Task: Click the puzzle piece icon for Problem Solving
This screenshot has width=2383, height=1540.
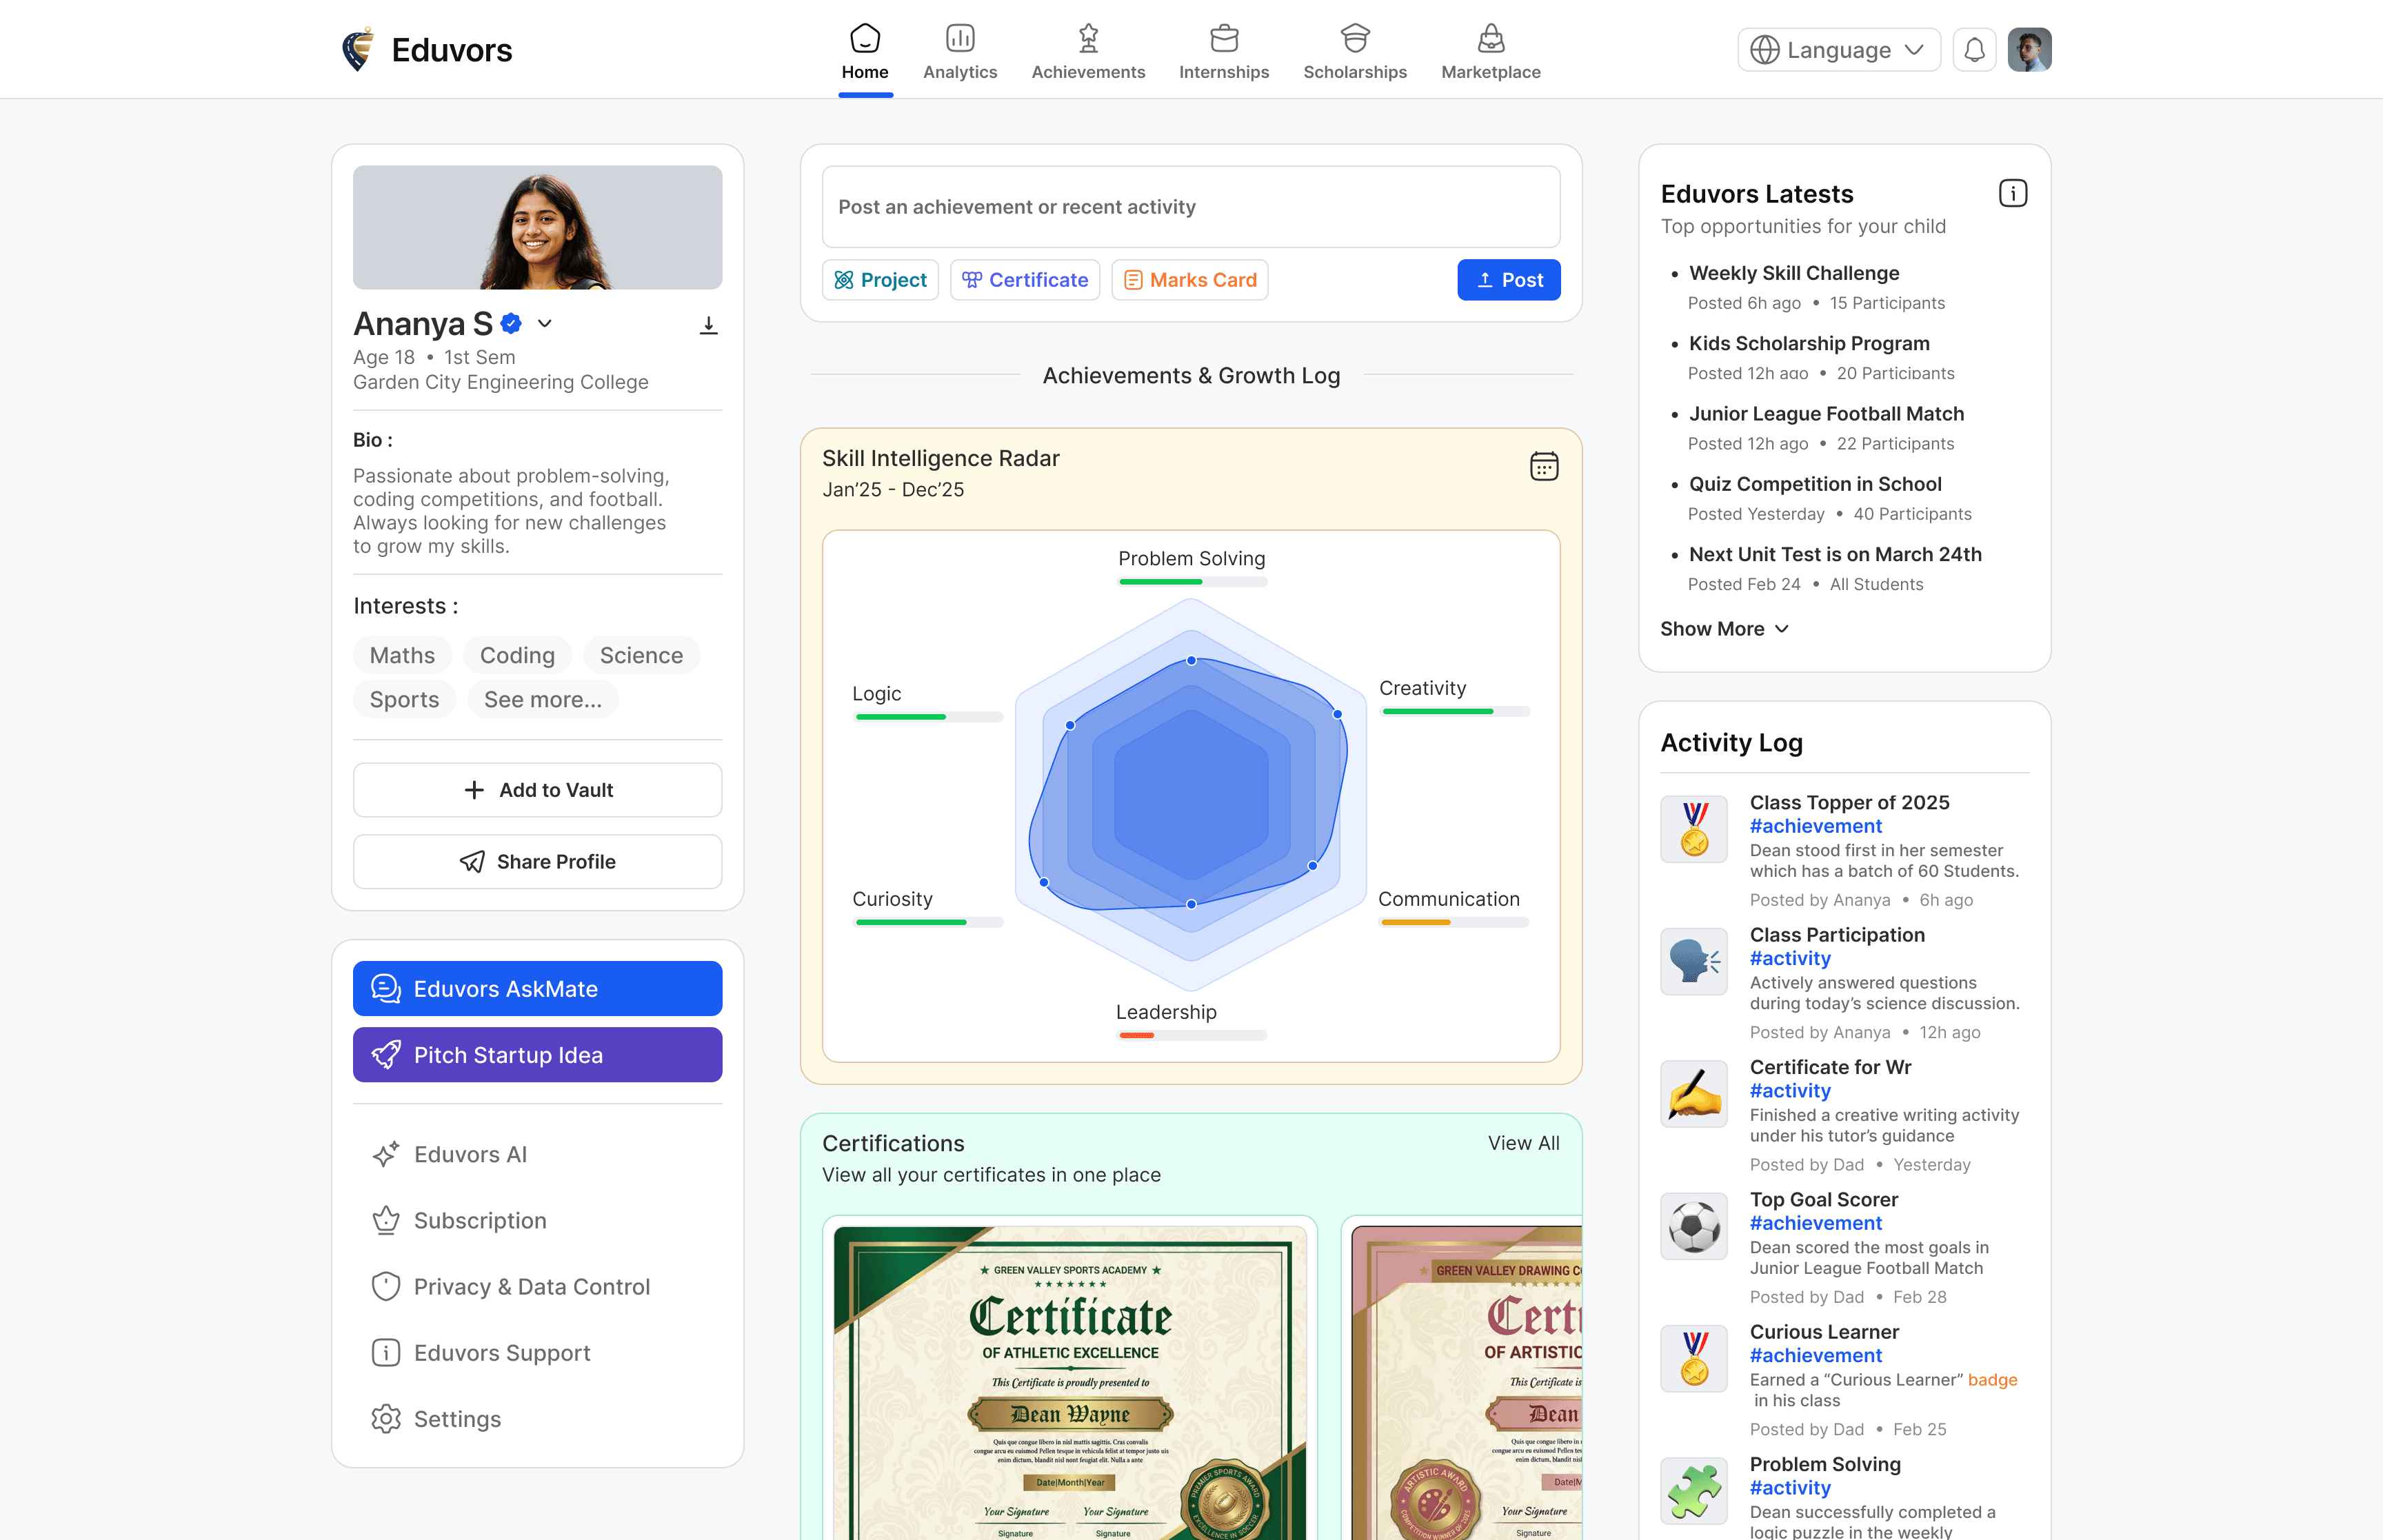Action: (x=1694, y=1491)
